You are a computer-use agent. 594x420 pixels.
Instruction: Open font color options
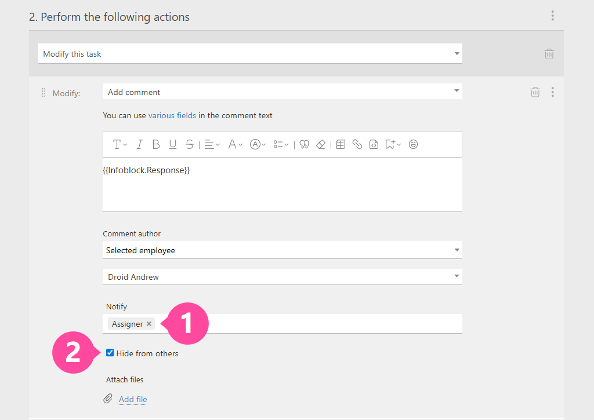[235, 144]
